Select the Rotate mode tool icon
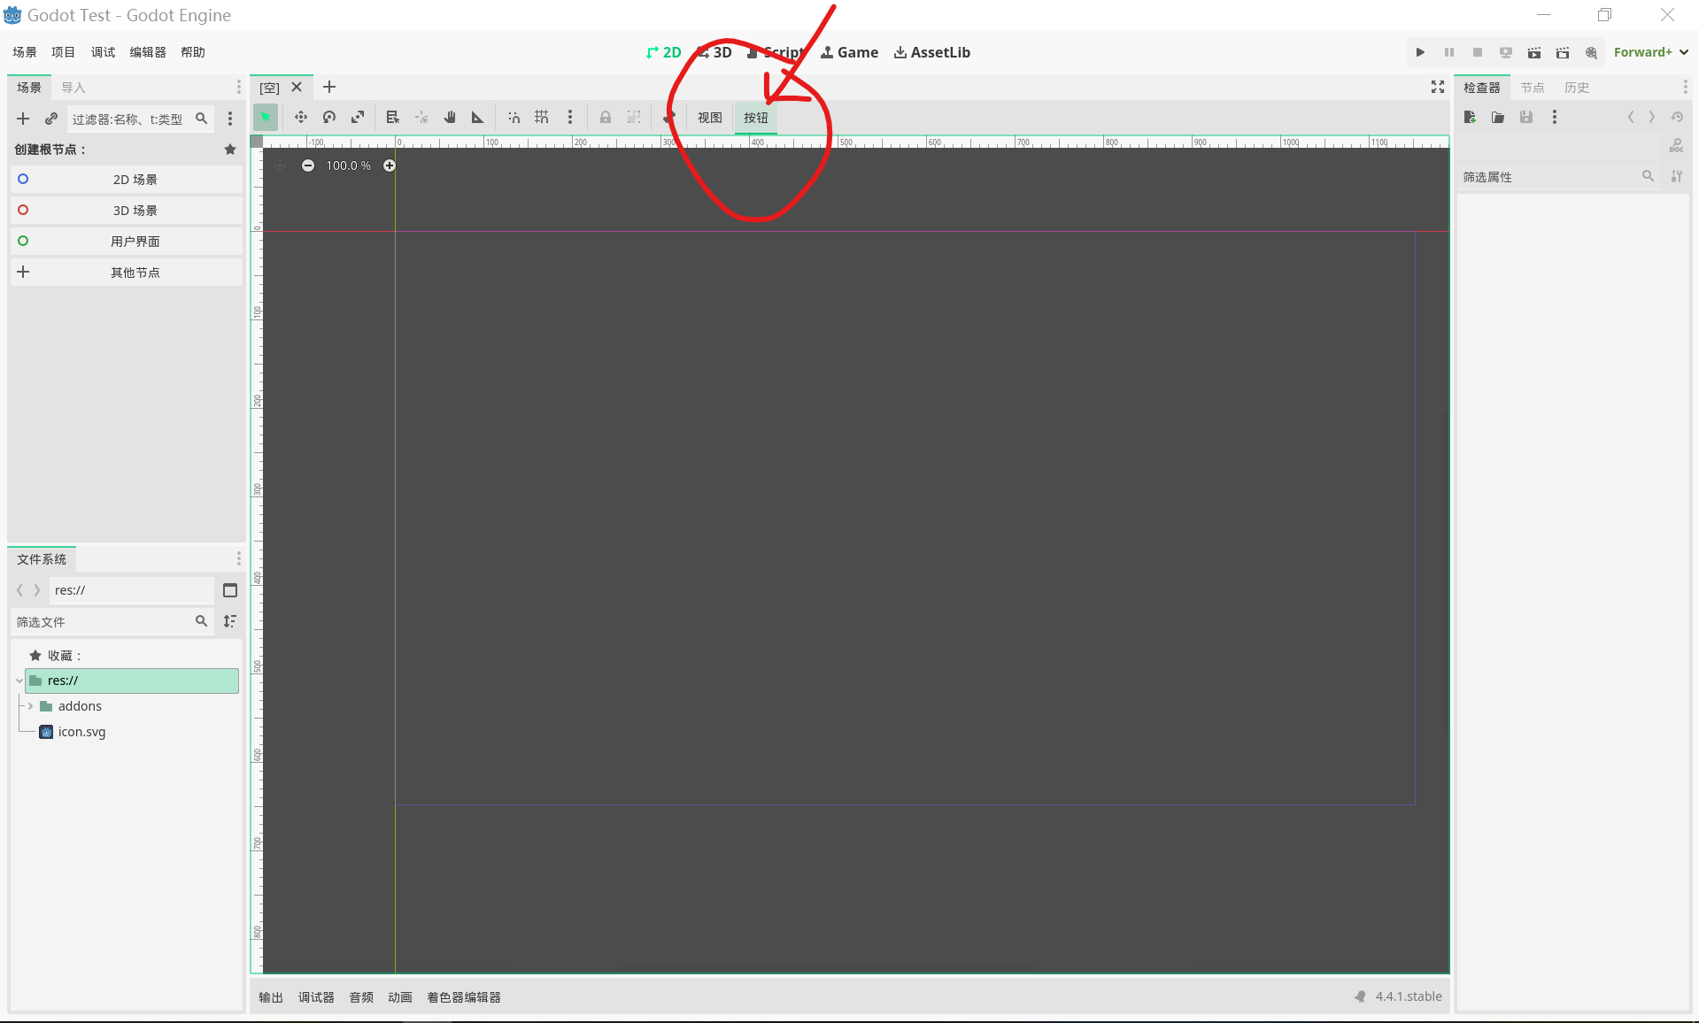This screenshot has height=1023, width=1699. [329, 117]
